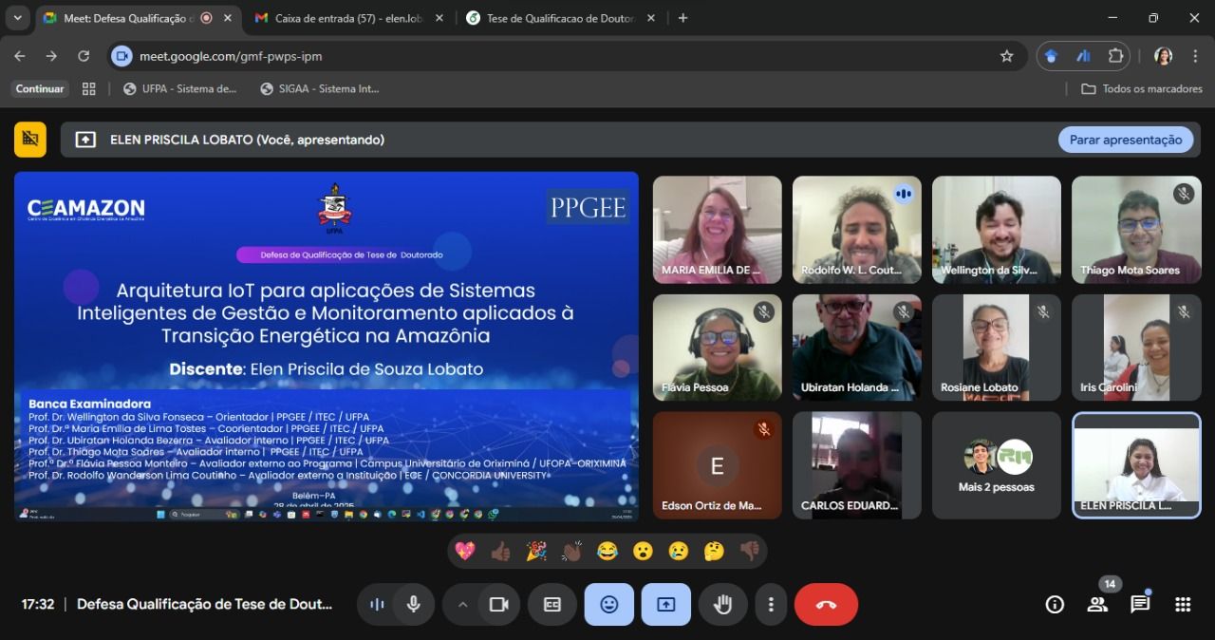The width and height of the screenshot is (1215, 640).
Task: Expand audio and video settings chevron
Action: click(462, 605)
